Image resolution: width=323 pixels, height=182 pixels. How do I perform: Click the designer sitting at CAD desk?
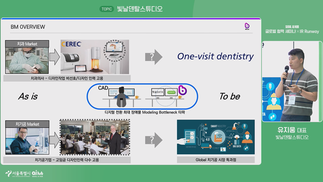(121, 97)
